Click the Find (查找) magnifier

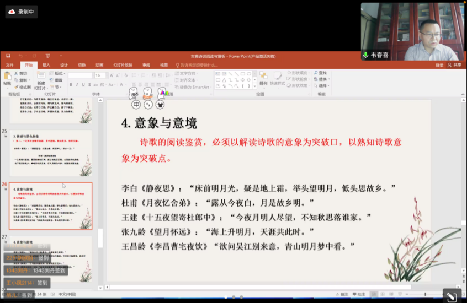coord(316,73)
